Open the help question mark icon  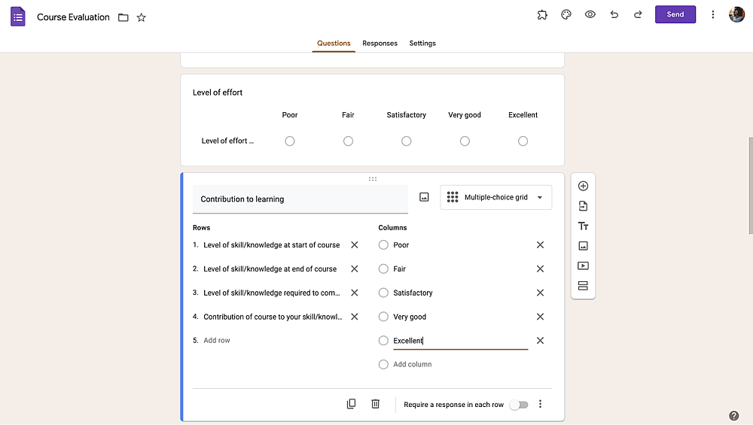[733, 415]
